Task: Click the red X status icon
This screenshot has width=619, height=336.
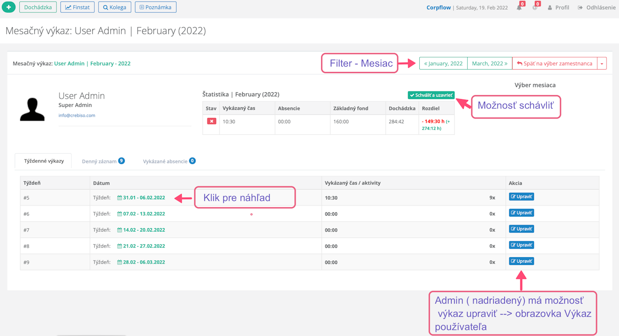Action: (211, 121)
